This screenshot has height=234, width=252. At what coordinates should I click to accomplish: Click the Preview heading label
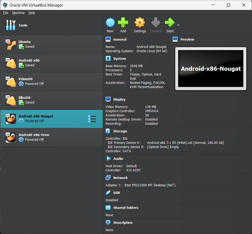pos(187,39)
